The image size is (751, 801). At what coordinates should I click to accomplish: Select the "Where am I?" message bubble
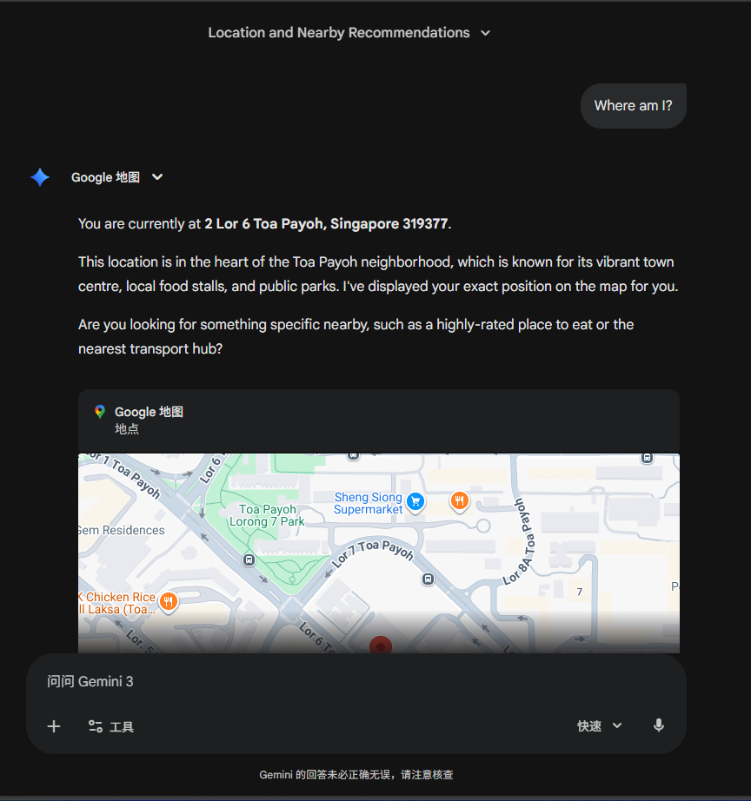pyautogui.click(x=633, y=106)
